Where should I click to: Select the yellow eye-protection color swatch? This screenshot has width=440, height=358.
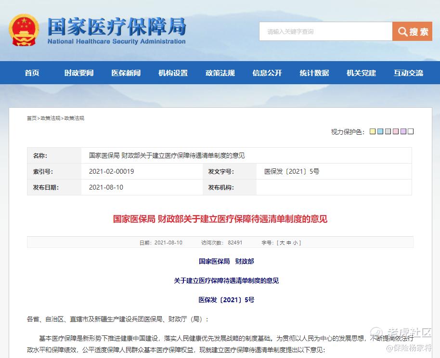click(x=373, y=131)
